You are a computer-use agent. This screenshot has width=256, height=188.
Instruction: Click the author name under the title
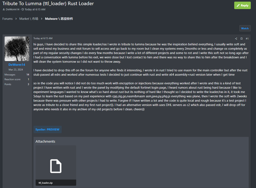click(12, 10)
